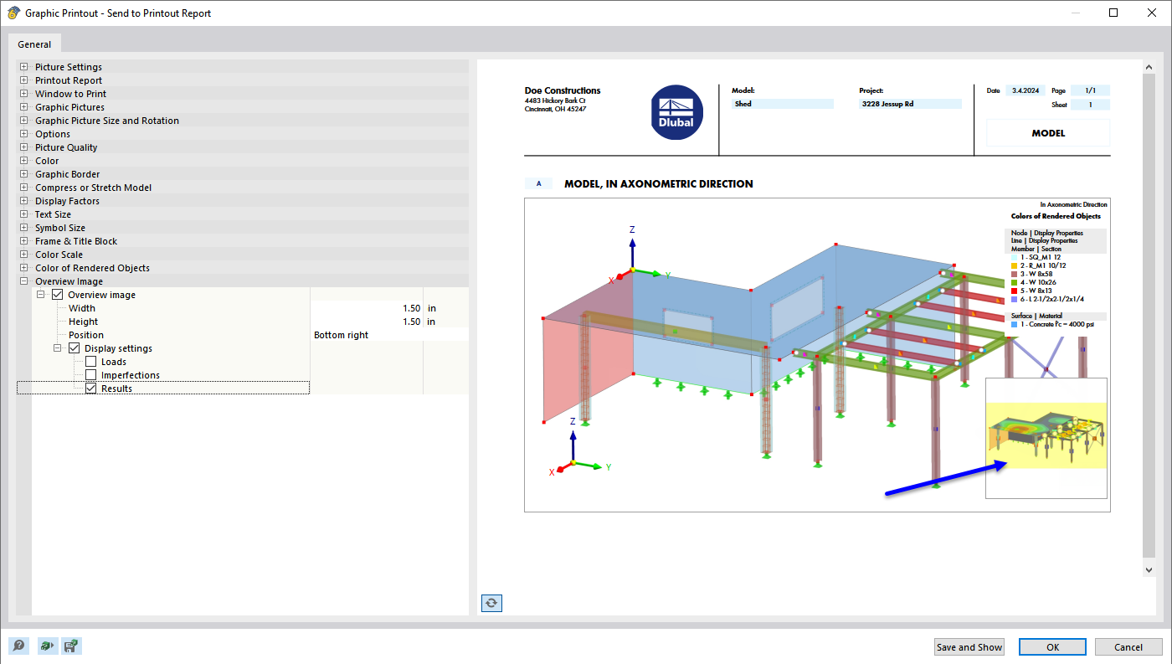The width and height of the screenshot is (1172, 664).
Task: Collapse the Overview Image section
Action: click(23, 281)
